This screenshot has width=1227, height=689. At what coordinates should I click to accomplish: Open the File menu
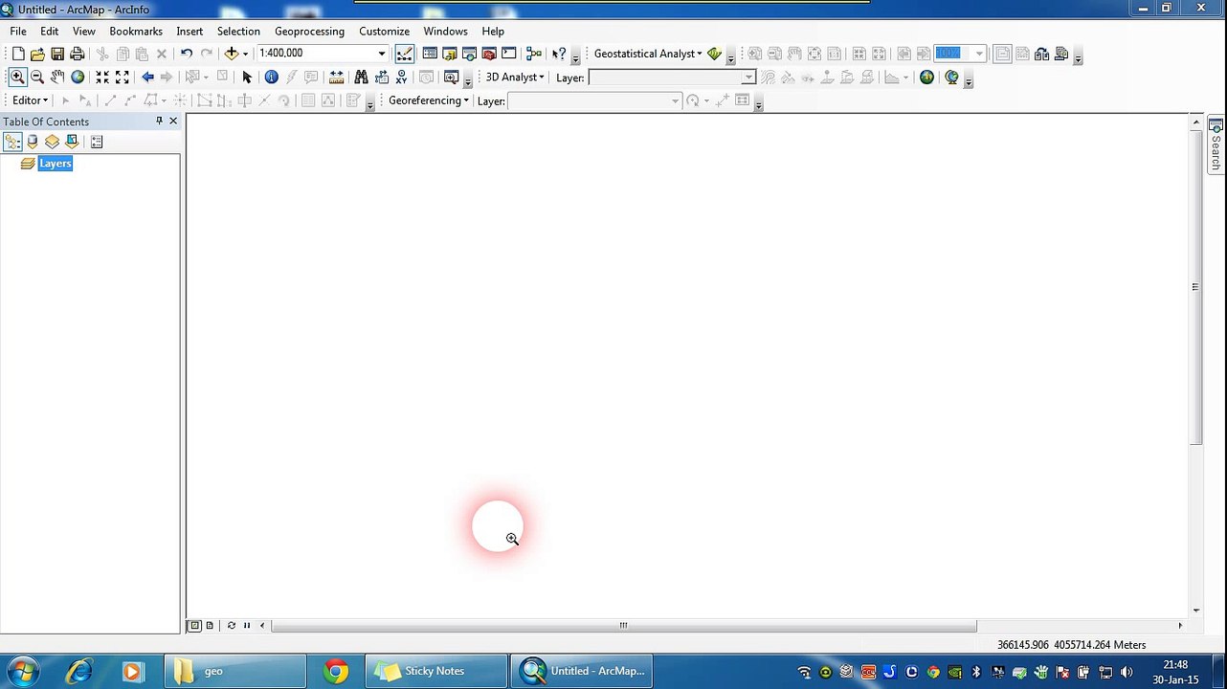pos(18,32)
